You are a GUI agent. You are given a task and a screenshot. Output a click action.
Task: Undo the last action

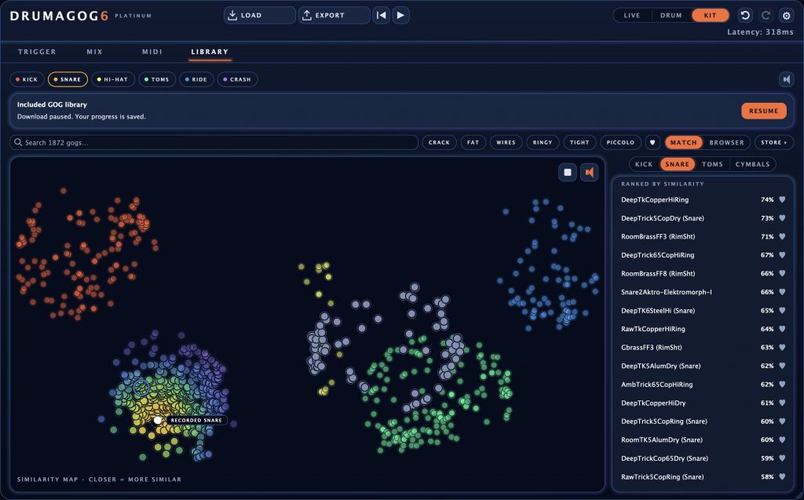745,16
